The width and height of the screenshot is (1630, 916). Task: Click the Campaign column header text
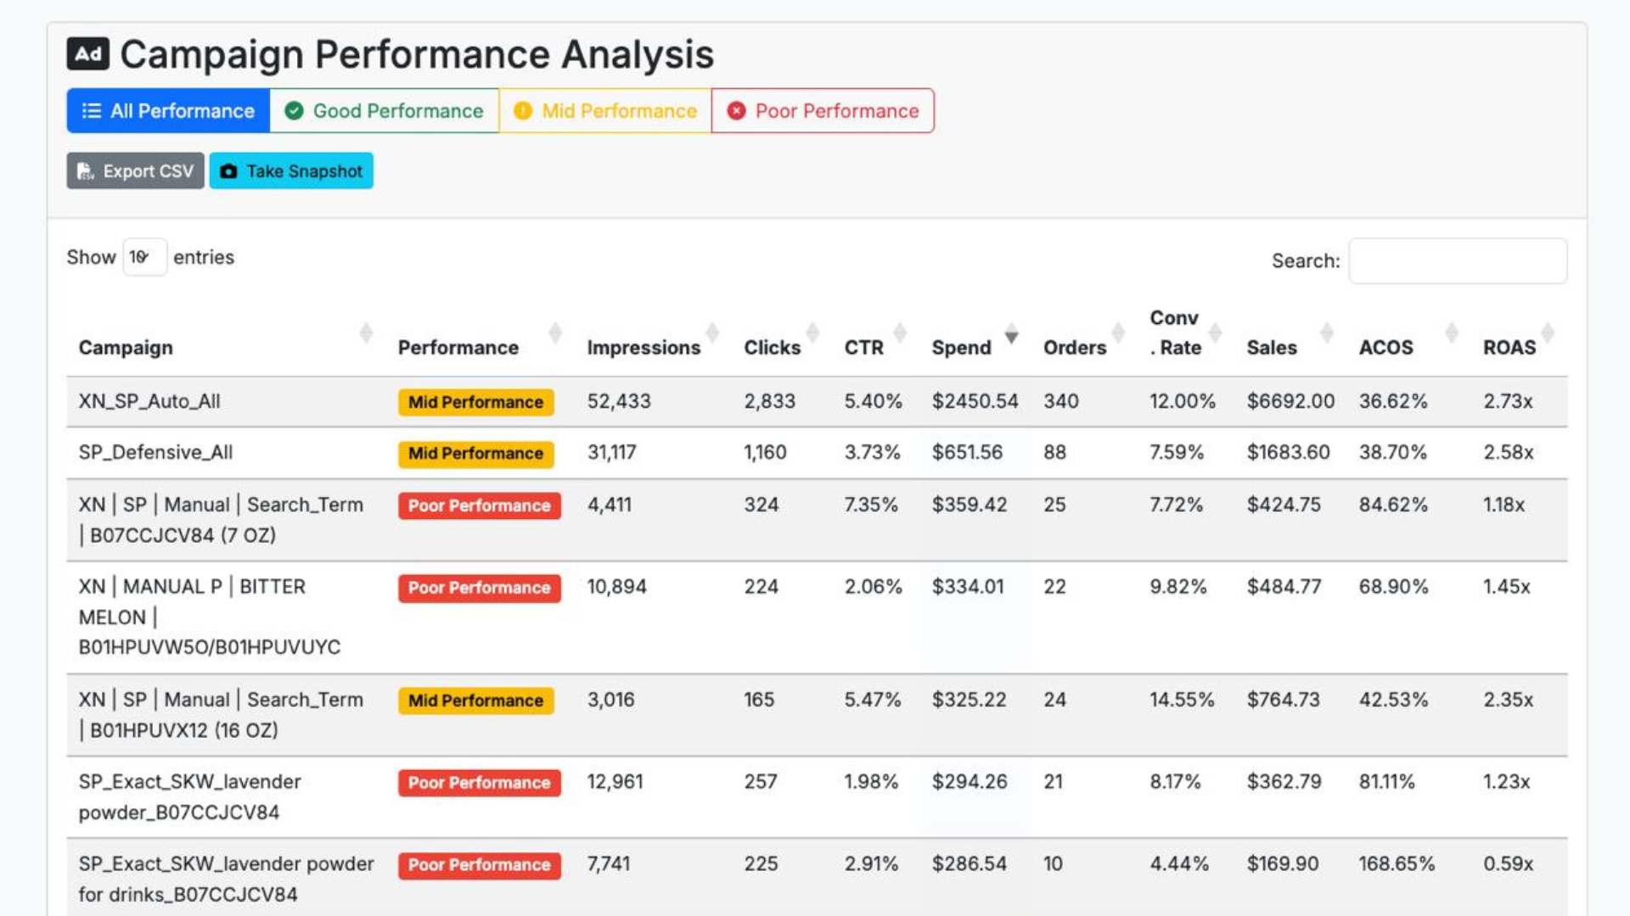point(126,348)
